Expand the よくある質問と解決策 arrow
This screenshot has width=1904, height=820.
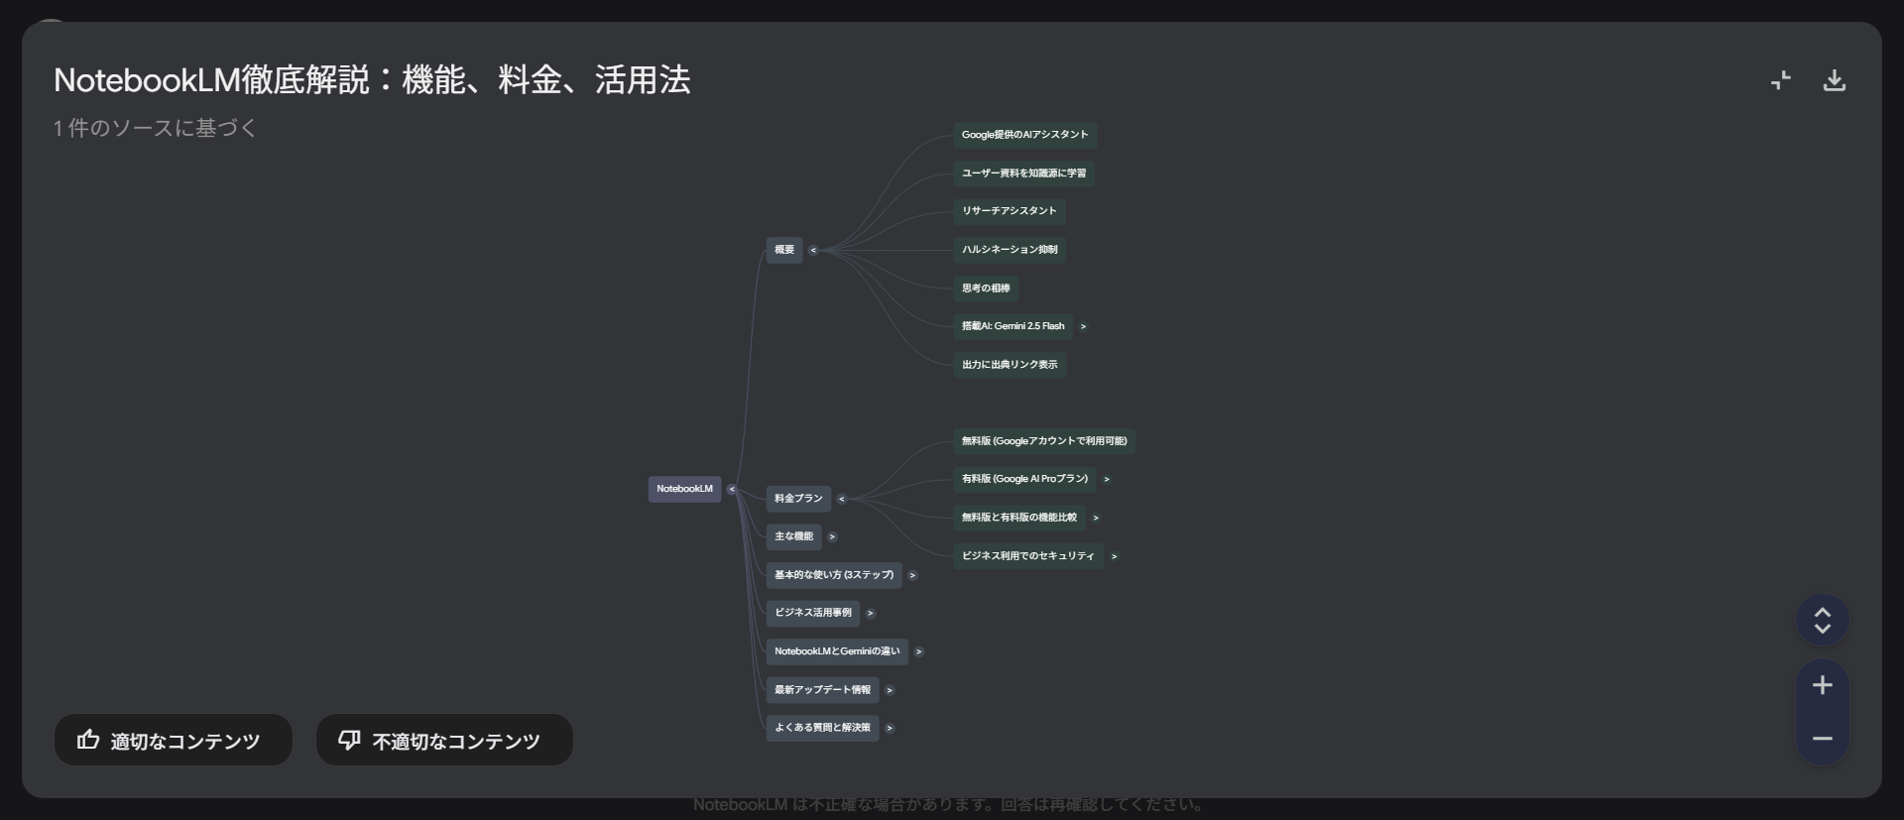[x=890, y=728]
